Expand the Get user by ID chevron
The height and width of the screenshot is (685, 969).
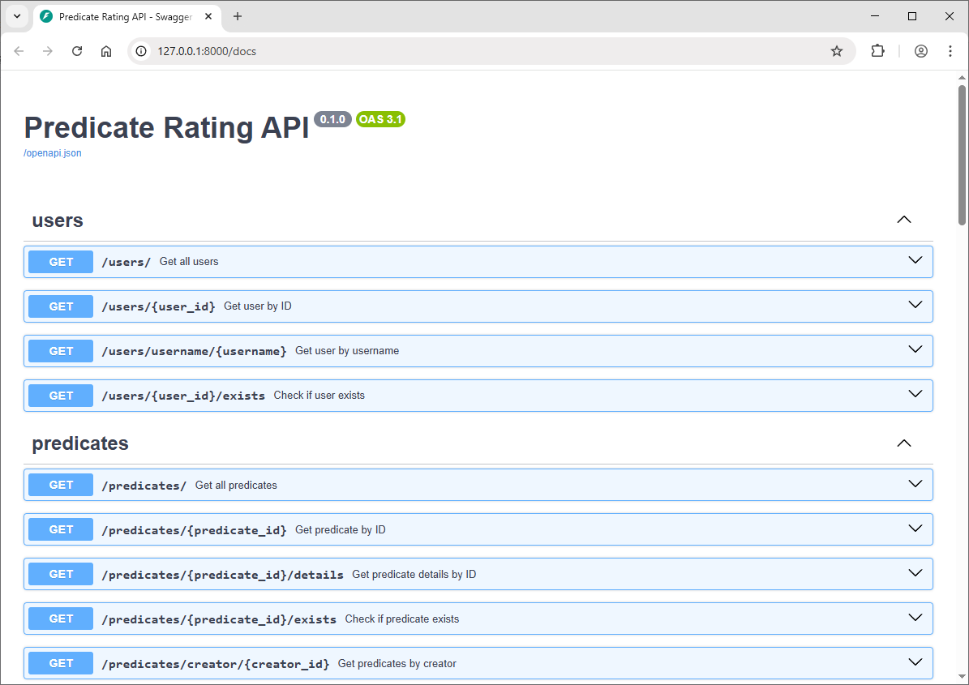pos(915,305)
